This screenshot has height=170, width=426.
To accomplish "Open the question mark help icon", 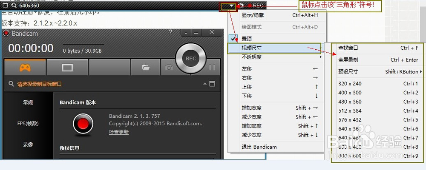I will [170, 32].
